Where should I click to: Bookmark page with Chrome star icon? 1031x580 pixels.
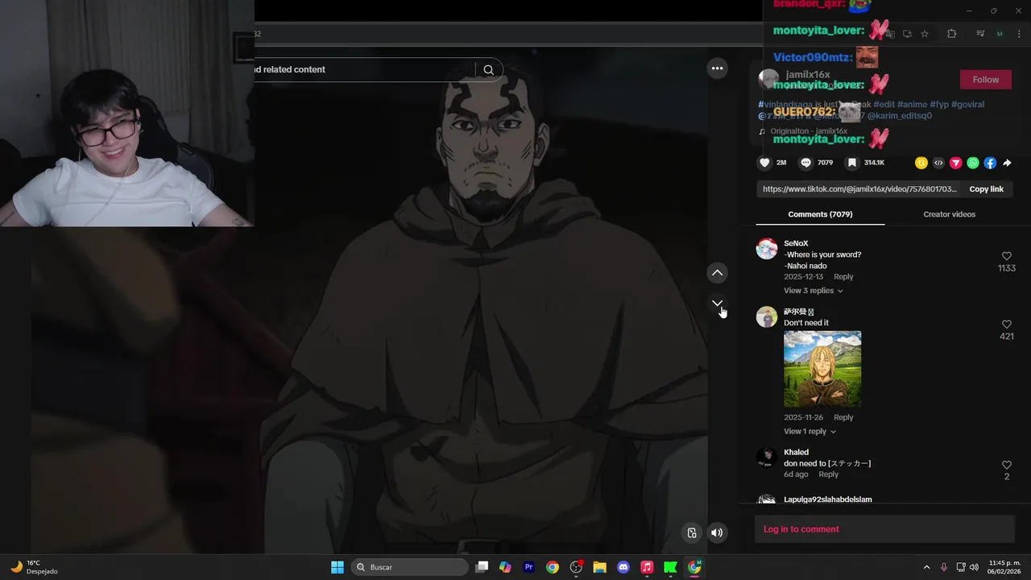click(x=925, y=34)
